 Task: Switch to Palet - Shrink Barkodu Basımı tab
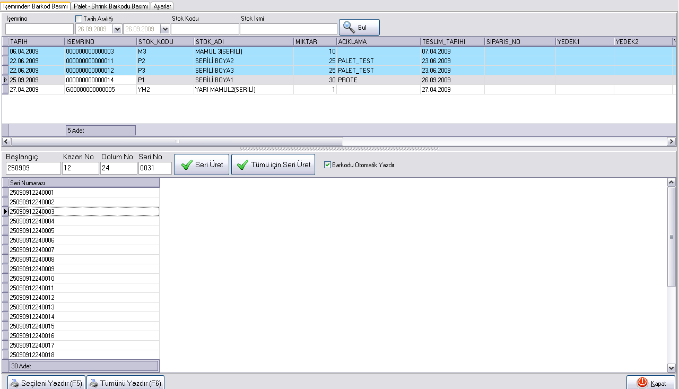111,6
